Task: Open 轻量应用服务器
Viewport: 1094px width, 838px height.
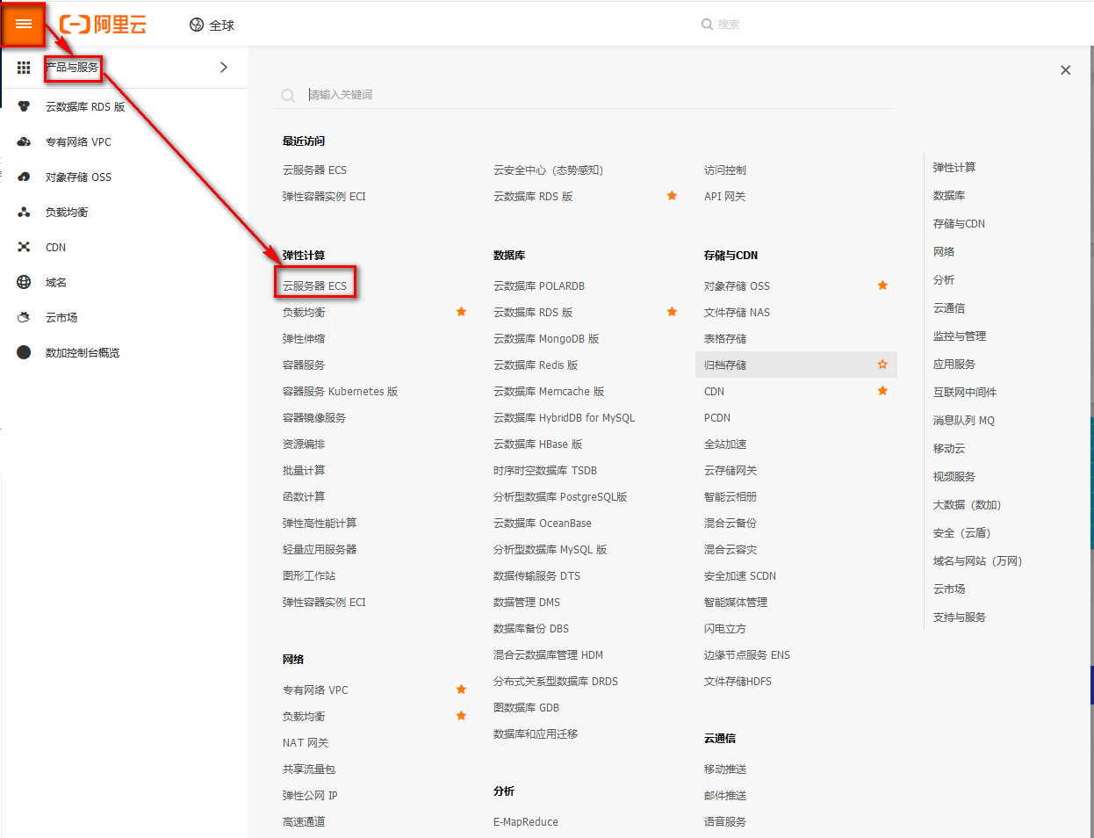Action: tap(320, 549)
